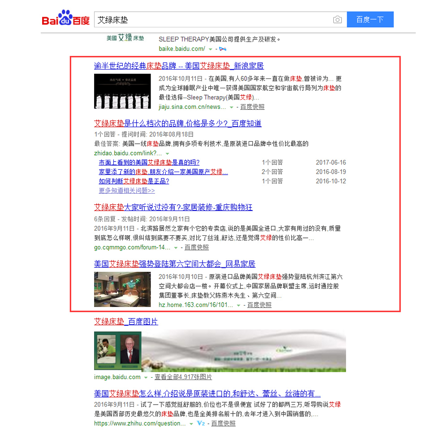Viewport: 448px width, 448px height.
Task: Expand dropdown arrow next to baike.baidu.com
Action: 210,49
